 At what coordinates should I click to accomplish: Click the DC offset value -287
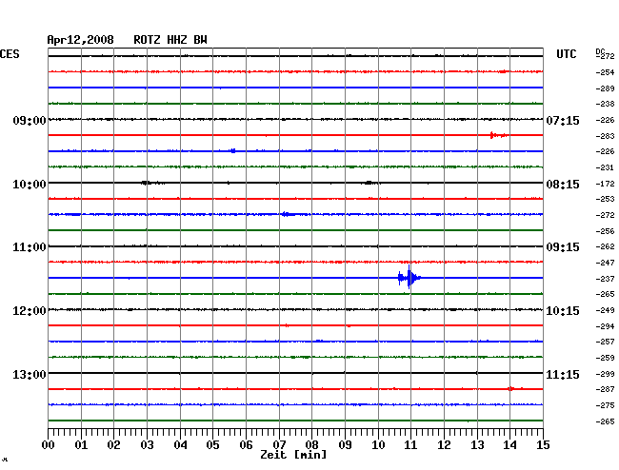pos(605,389)
